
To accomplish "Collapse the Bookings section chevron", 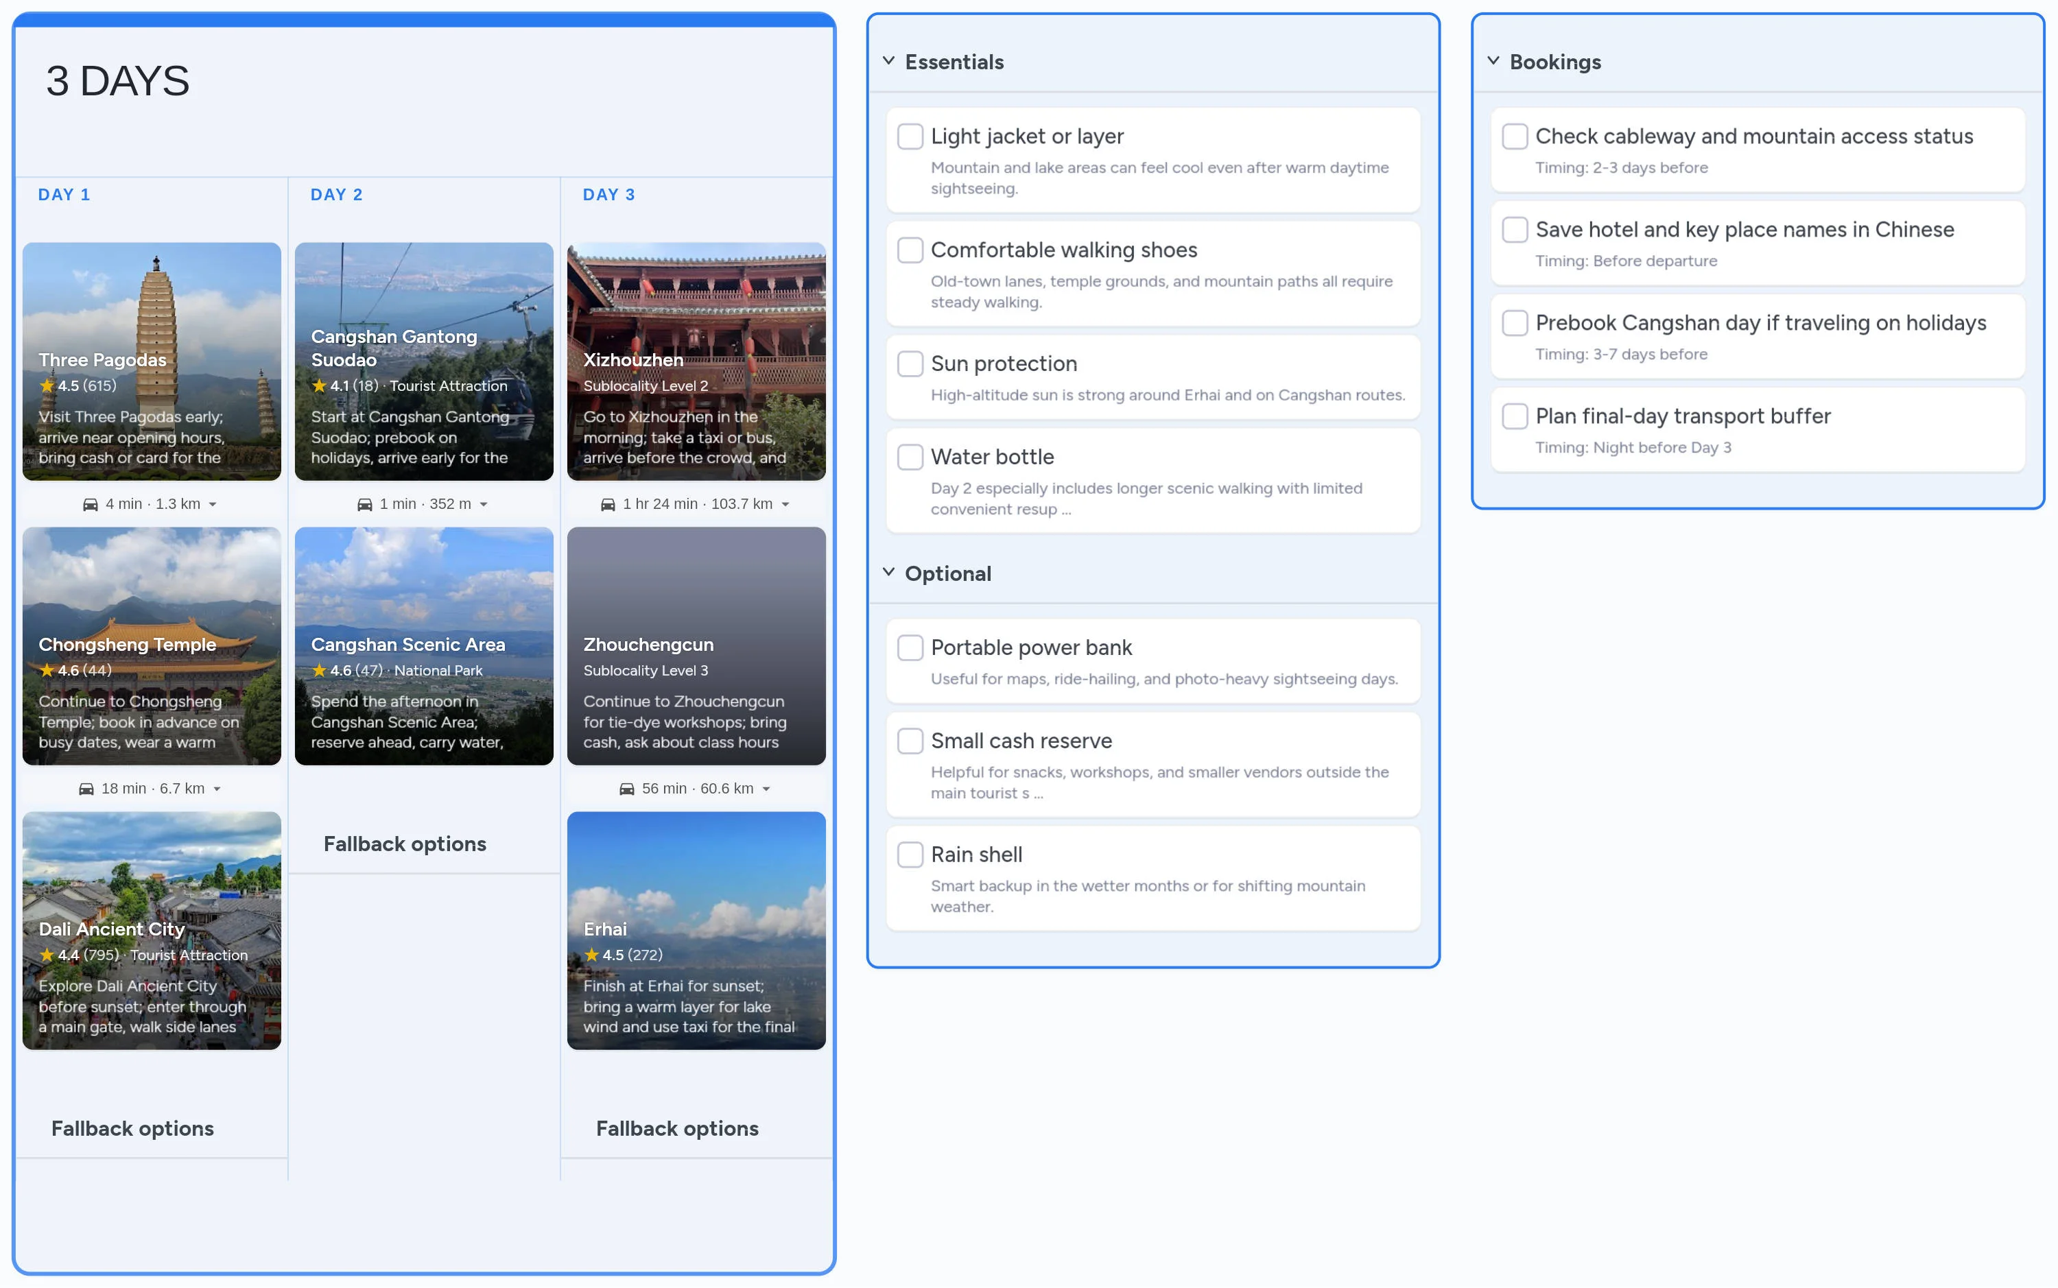I will (1493, 61).
